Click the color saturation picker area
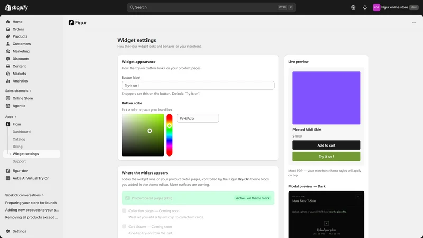Viewport: 423px width, 238px height. (143, 135)
